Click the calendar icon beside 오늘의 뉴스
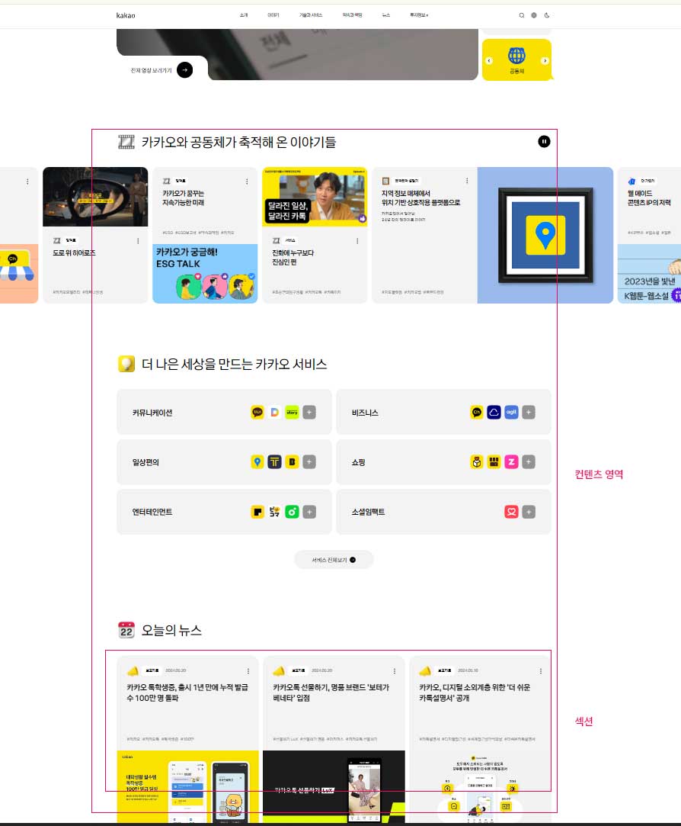The image size is (681, 826). pyautogui.click(x=126, y=630)
